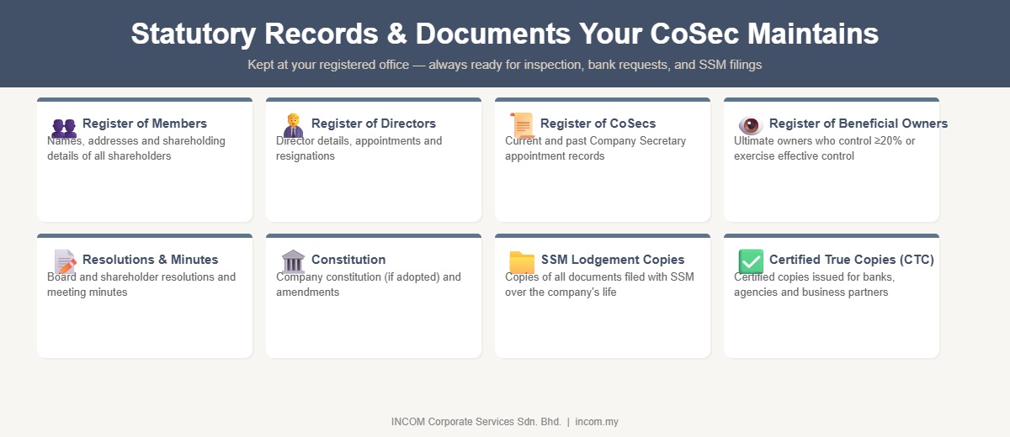Select the SSM Lodgement Copies heading
The width and height of the screenshot is (1010, 437).
613,260
